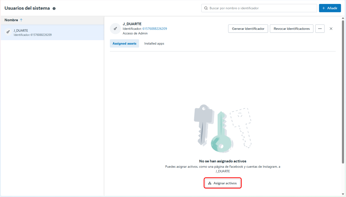Click Revocar identificadores button
The width and height of the screenshot is (346, 197).
tap(292, 29)
